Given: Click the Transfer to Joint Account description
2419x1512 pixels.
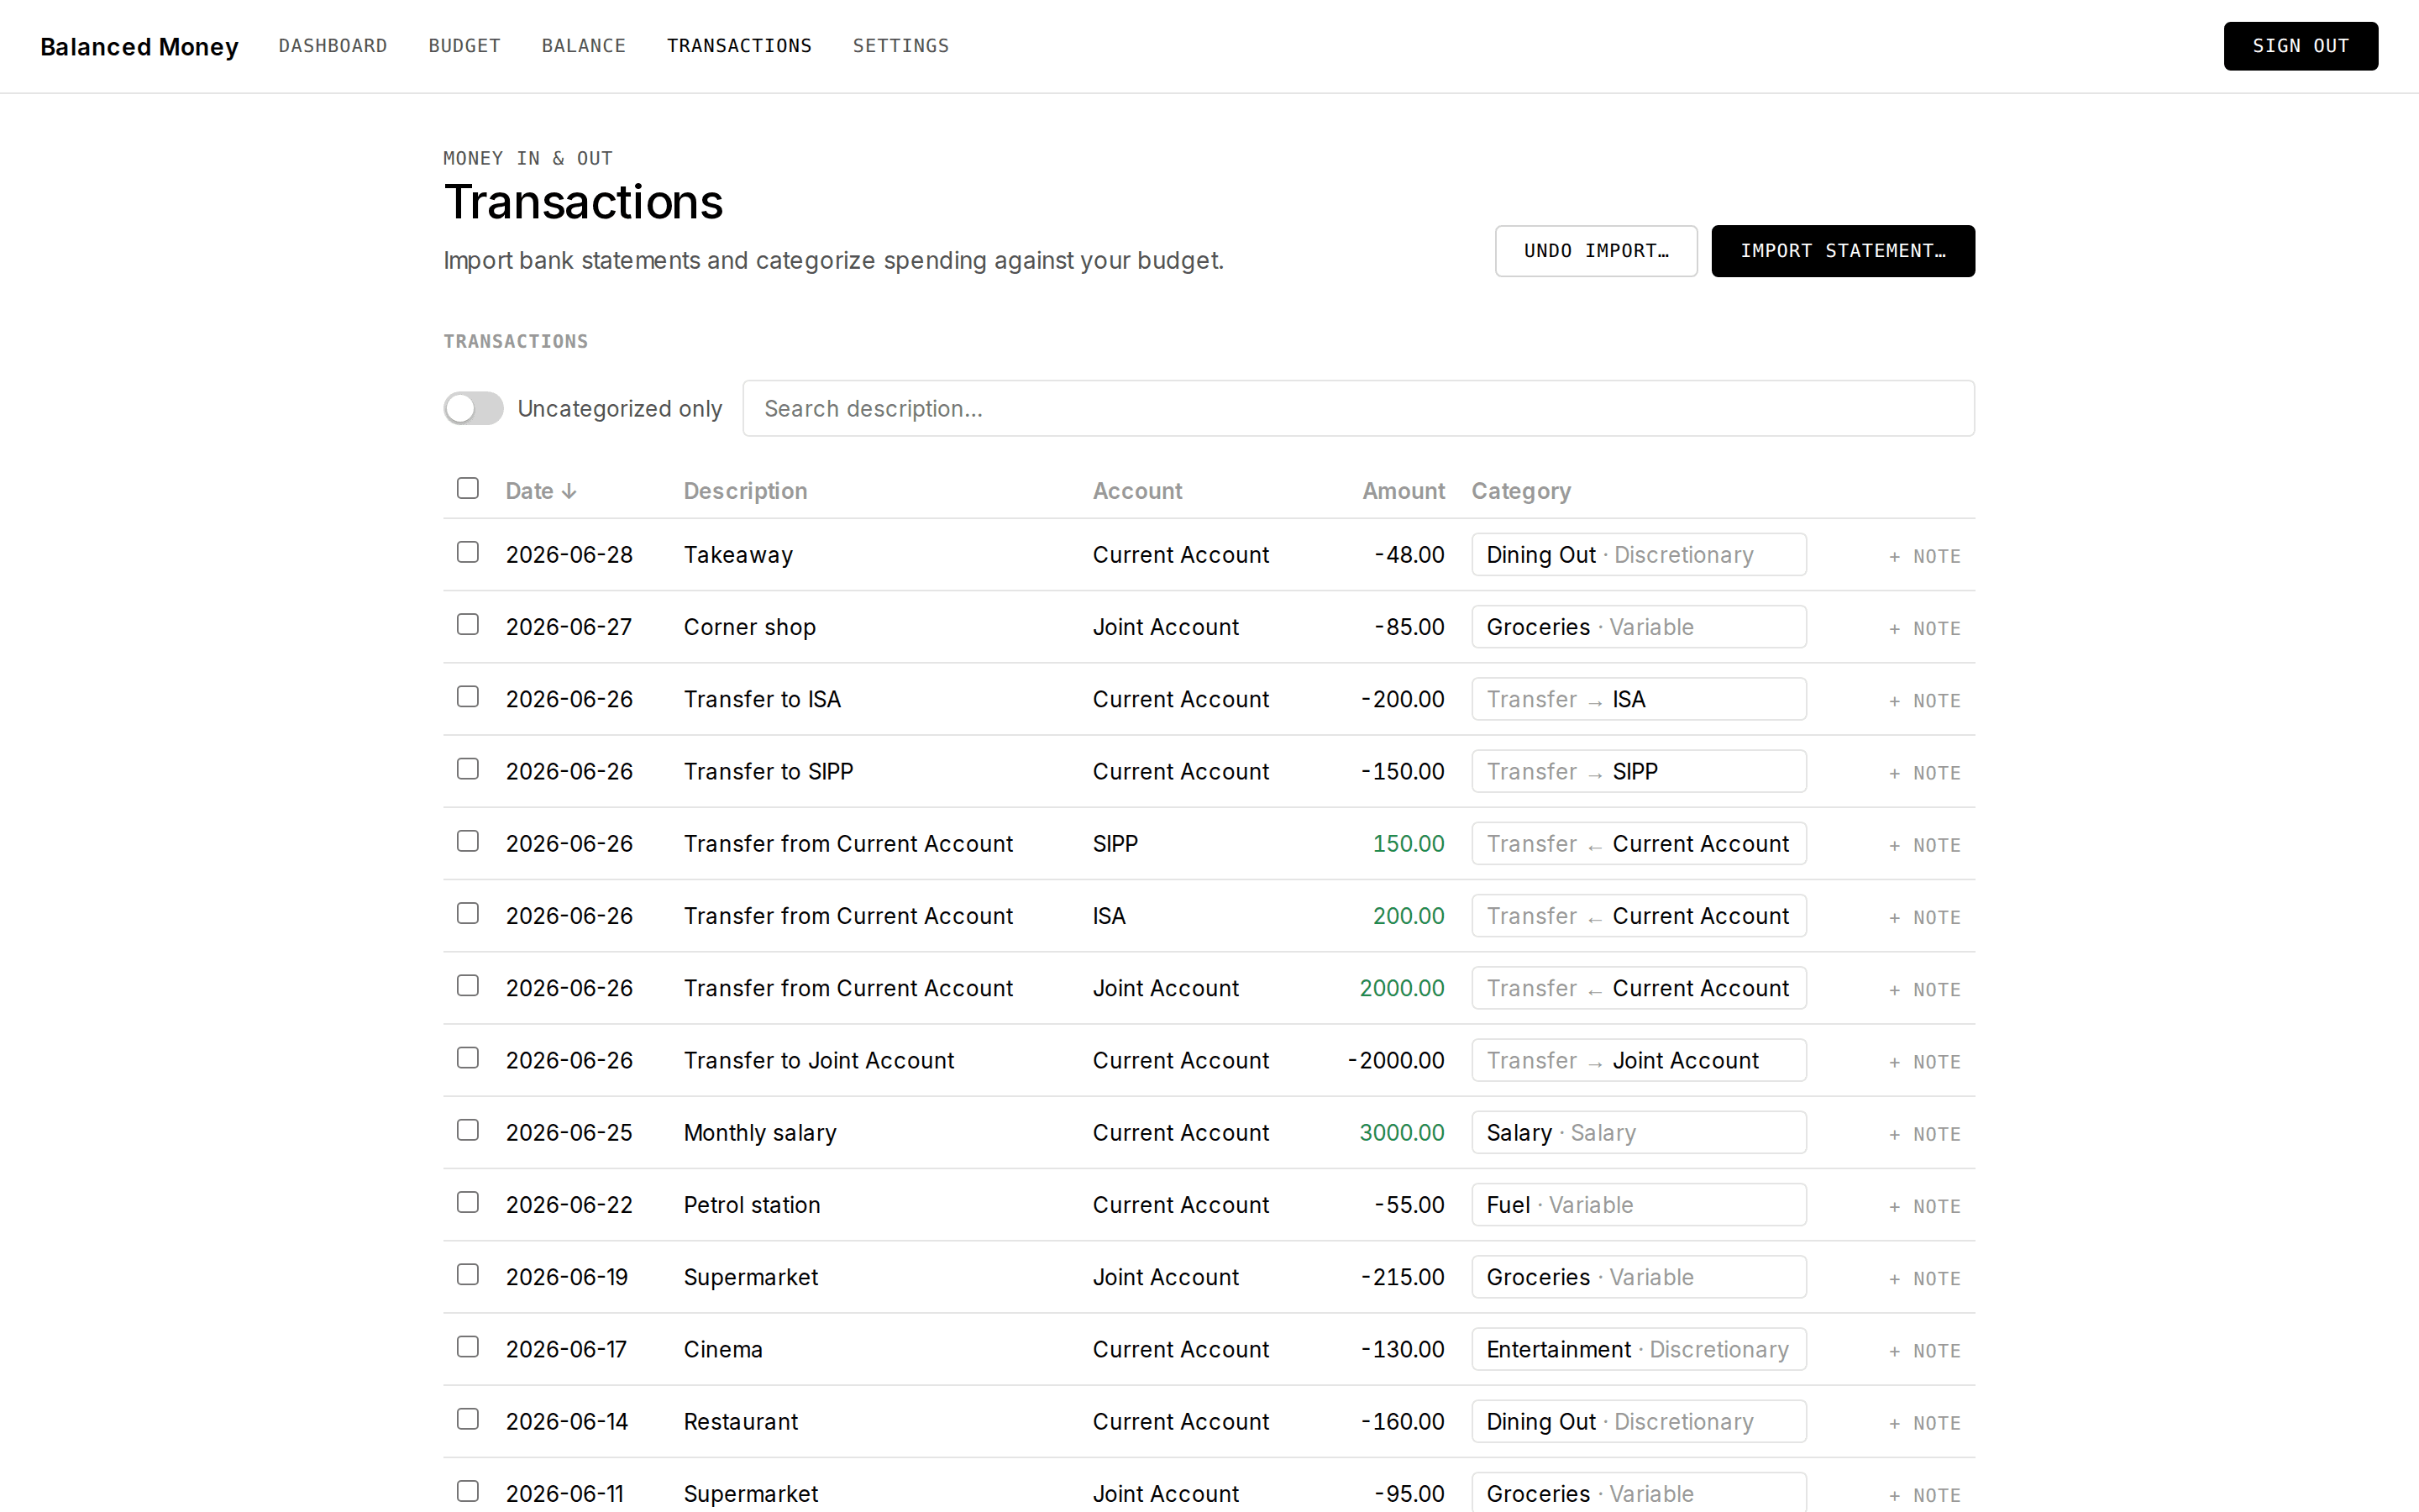Looking at the screenshot, I should (x=819, y=1060).
